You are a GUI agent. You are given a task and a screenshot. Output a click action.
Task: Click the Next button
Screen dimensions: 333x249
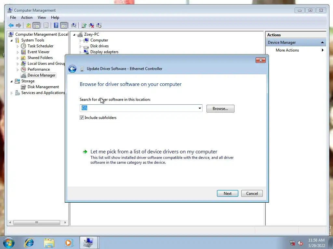(x=227, y=193)
